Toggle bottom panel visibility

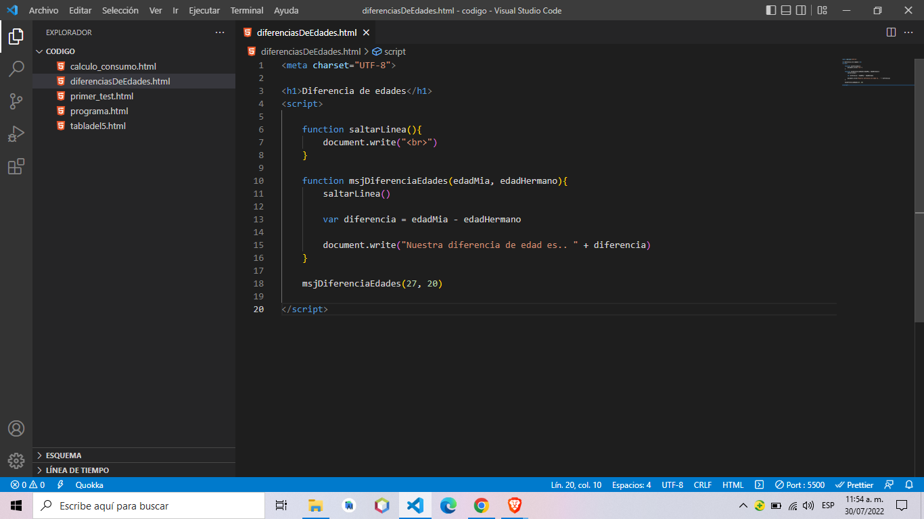(786, 10)
